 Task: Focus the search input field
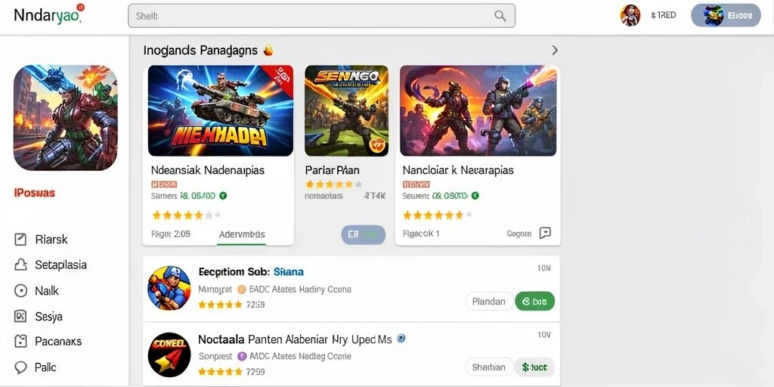coord(321,16)
